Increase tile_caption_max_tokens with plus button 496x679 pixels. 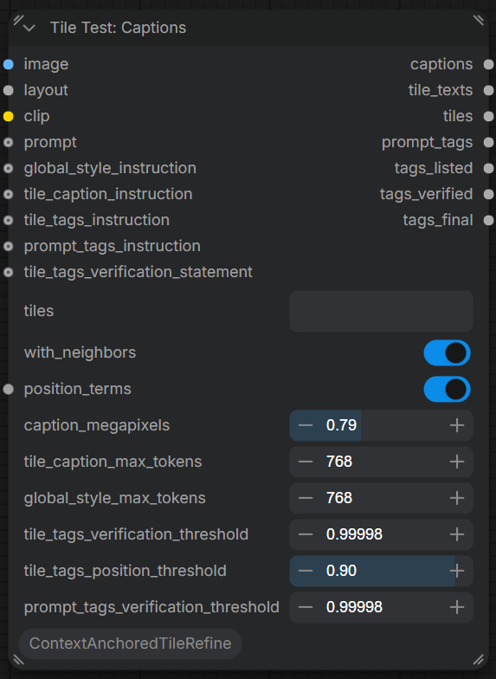pos(457,462)
